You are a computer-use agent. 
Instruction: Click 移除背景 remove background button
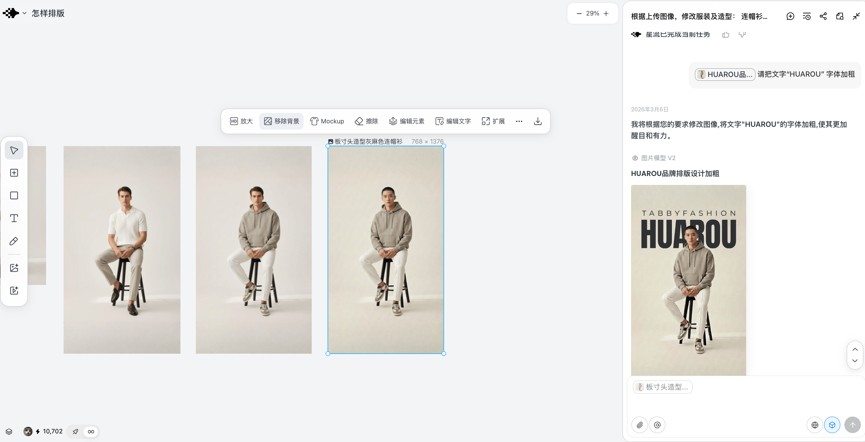point(281,121)
